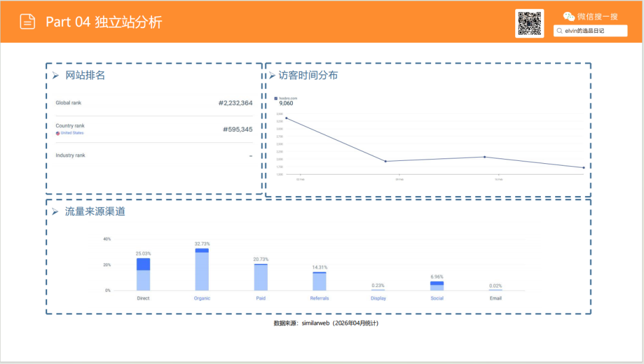Image resolution: width=644 pixels, height=364 pixels.
Task: Toggle the hoobro.com legend checkbox on the chart
Action: [276, 97]
